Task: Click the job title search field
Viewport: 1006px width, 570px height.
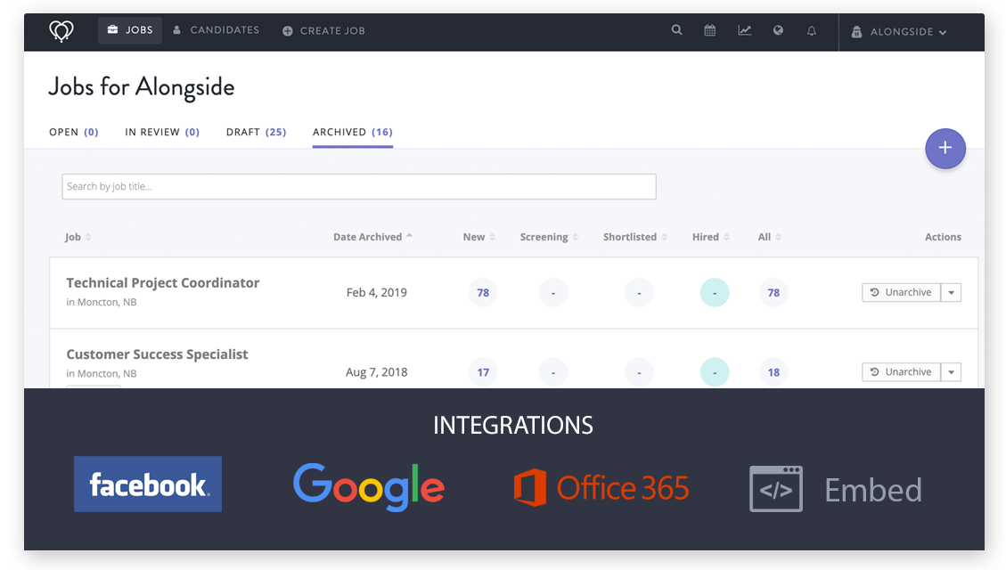Action: (x=359, y=186)
